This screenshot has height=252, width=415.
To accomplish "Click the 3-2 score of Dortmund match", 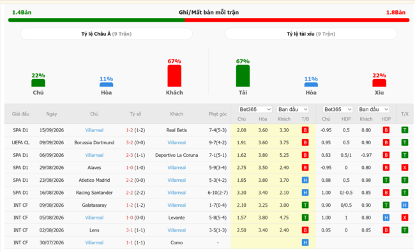I will (x=130, y=142).
